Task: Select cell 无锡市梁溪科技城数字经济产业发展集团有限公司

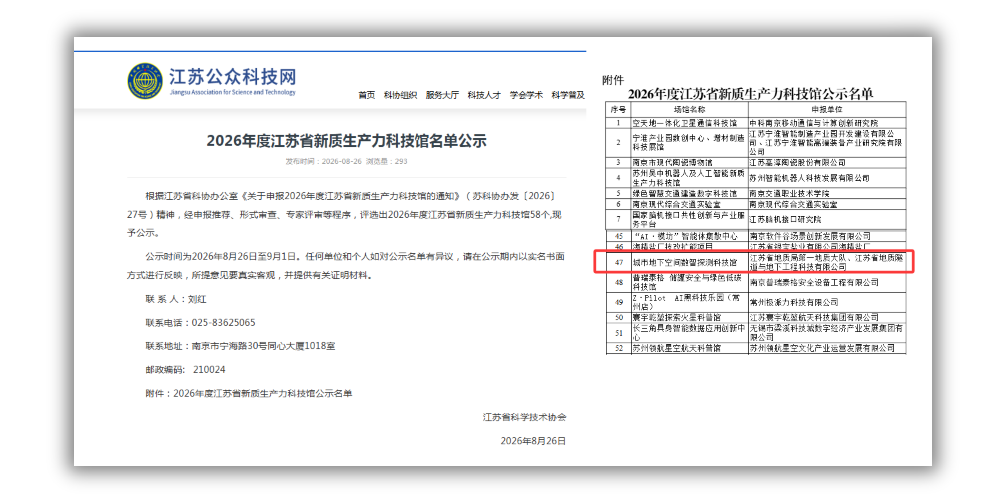Action: pyautogui.click(x=827, y=333)
